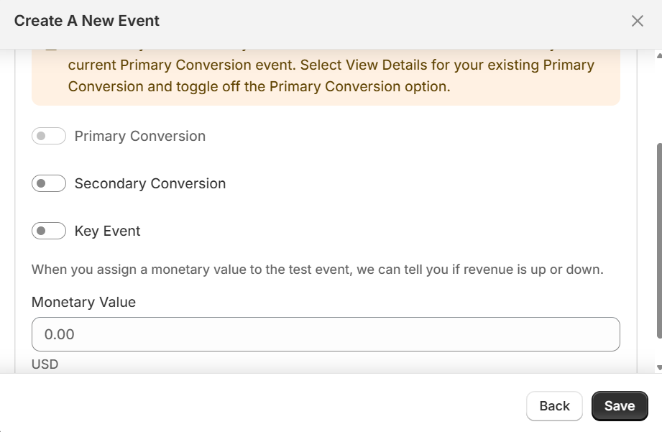Viewport: 662px width, 432px height.
Task: Click the Primary Conversion label text
Action: pos(139,136)
